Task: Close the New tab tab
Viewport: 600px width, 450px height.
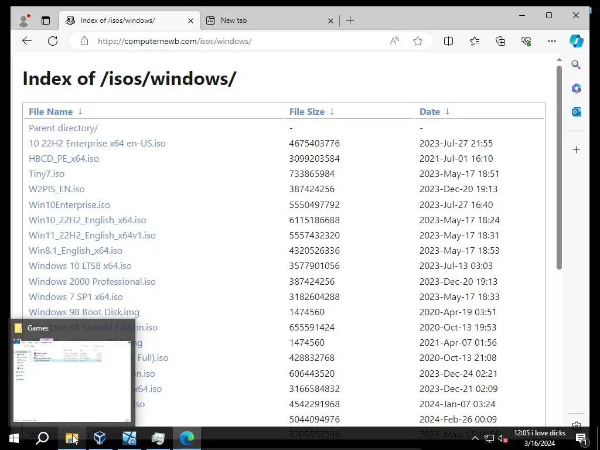Action: pyautogui.click(x=330, y=21)
